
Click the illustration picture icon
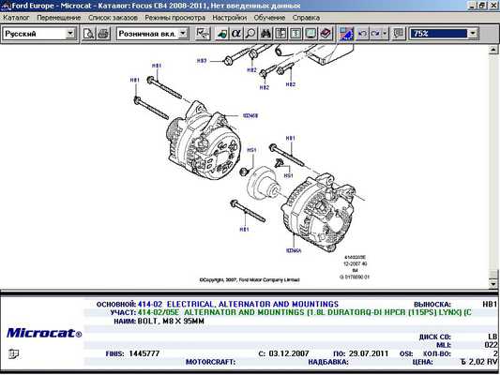click(346, 33)
